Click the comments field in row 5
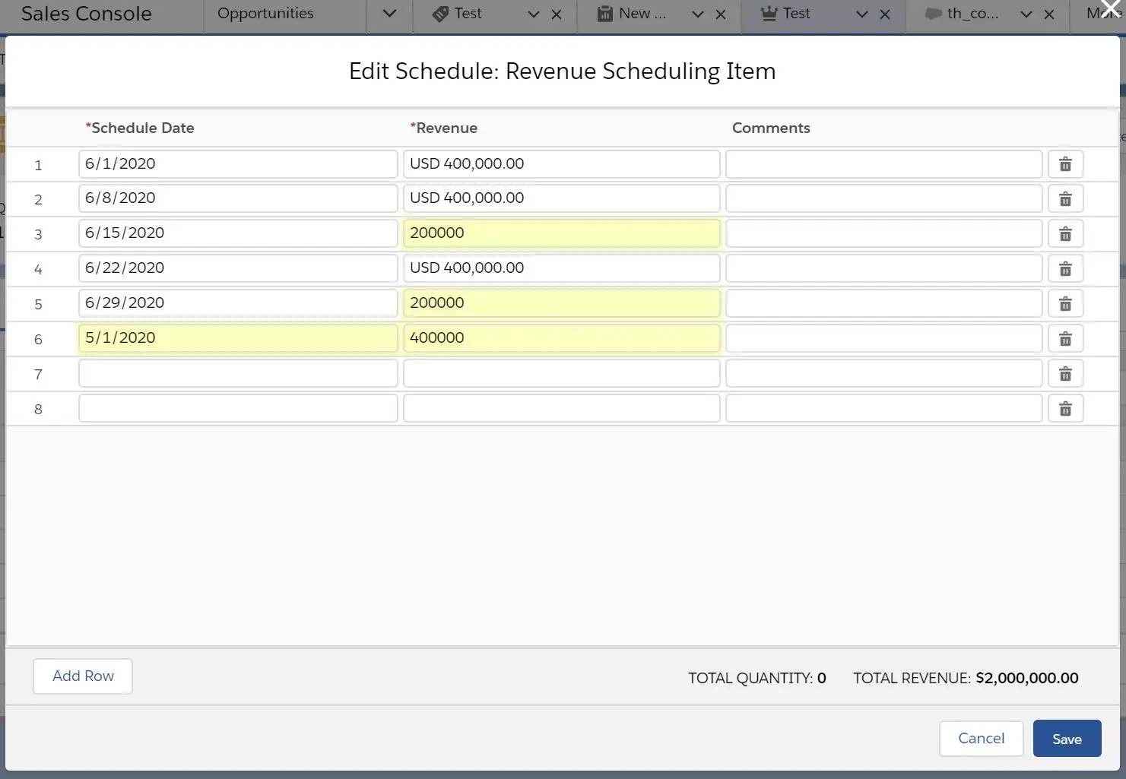The image size is (1126, 779). pos(884,304)
